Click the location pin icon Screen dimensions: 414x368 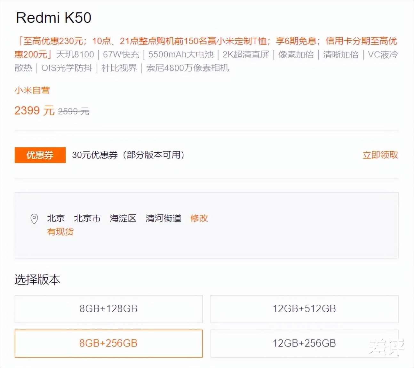tap(34, 219)
